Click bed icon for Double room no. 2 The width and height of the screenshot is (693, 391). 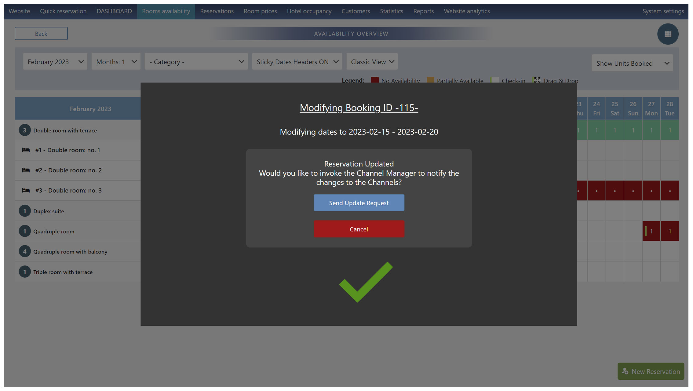click(x=26, y=170)
